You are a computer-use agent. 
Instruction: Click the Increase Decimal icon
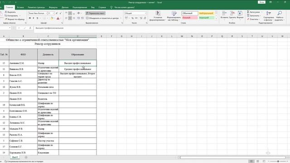point(141,18)
